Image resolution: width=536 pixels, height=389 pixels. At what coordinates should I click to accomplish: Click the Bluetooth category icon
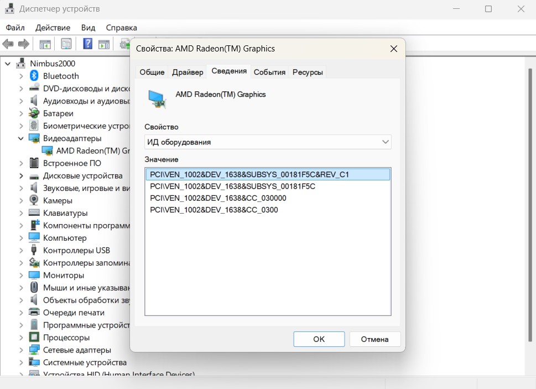click(x=34, y=76)
